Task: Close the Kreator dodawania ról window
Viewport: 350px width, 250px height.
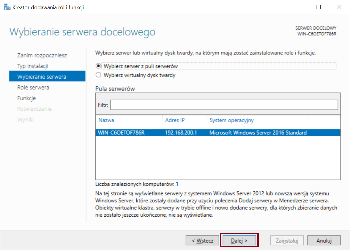Action: (339, 7)
